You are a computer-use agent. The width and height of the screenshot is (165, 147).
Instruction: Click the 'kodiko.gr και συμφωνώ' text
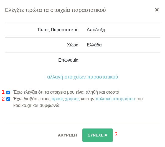coord(36,105)
